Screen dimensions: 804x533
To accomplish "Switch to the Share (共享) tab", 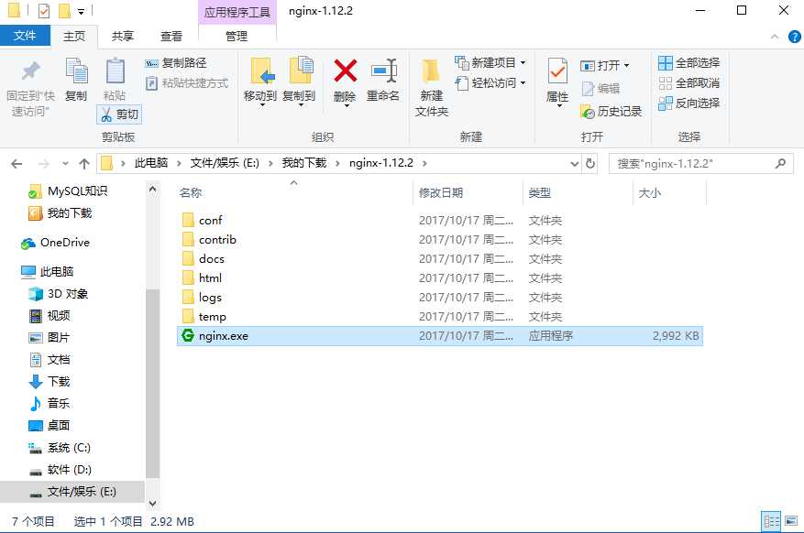I will coord(123,36).
